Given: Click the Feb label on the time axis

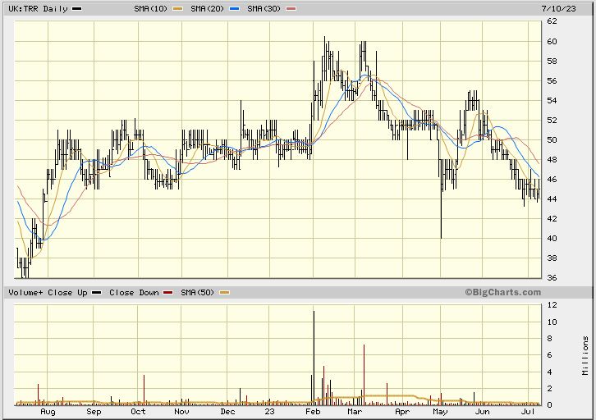Looking at the screenshot, I should 314,414.
